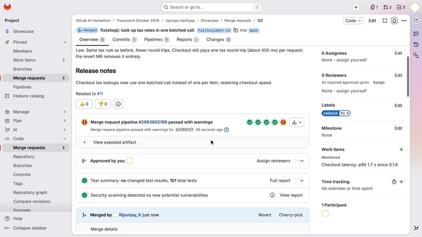Open Ripunjay_K profile link
The image size is (422, 237).
[130, 215]
